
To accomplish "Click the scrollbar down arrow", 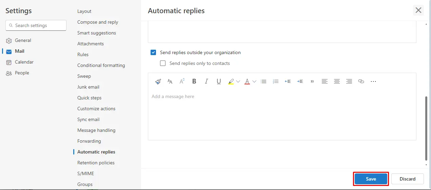I will [426, 165].
